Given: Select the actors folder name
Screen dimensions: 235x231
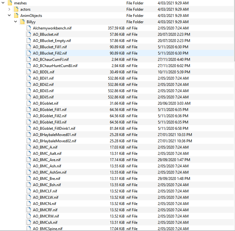Looking at the screenshot, I should click(x=25, y=9).
